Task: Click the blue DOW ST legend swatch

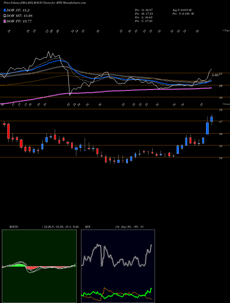Action: pos(5,10)
